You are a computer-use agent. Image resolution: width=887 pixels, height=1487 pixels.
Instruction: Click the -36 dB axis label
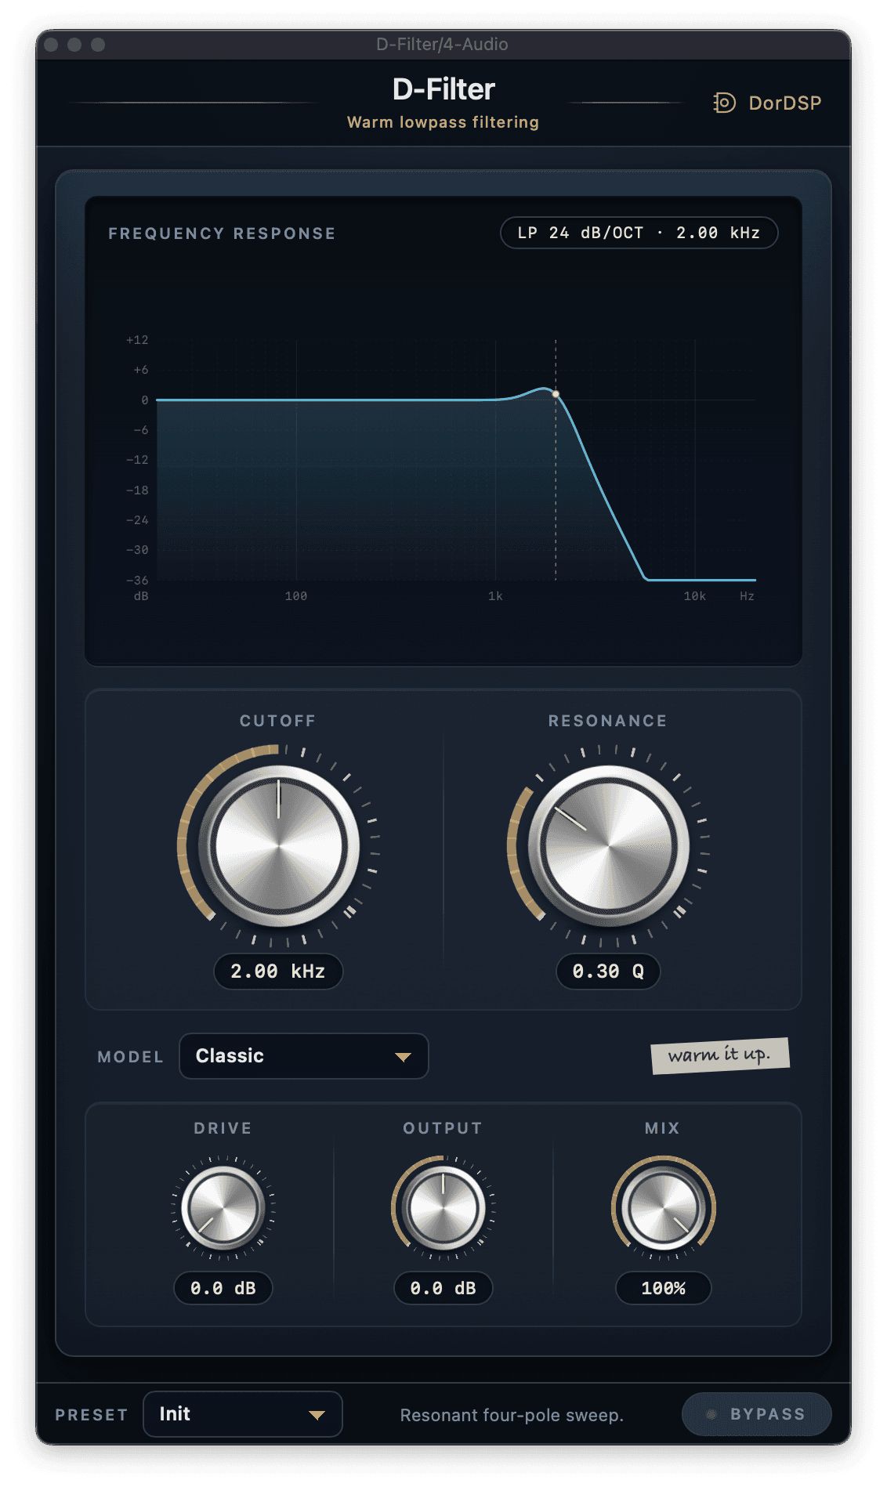[x=137, y=581]
